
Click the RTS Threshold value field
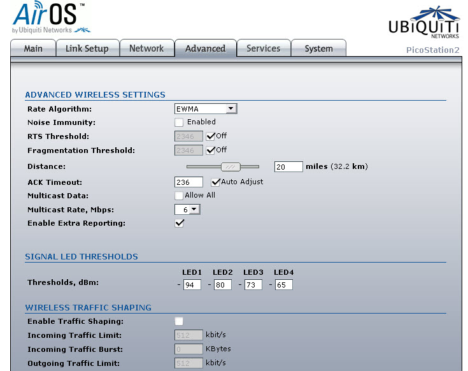pyautogui.click(x=188, y=136)
